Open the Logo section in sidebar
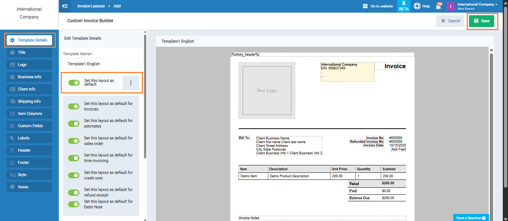Screen dimensions: 508x221 pyautogui.click(x=29, y=65)
